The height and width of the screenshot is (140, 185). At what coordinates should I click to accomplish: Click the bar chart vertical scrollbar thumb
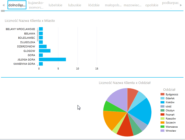pyautogui.click(x=38, y=36)
